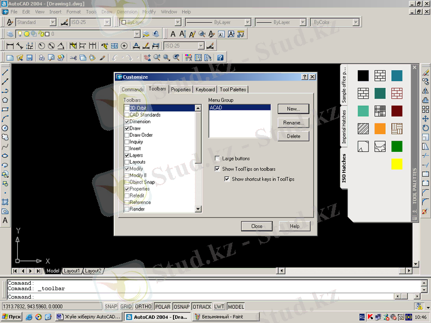Select the Rotate tool in Modify toolbar
Image resolution: width=431 pixels, height=323 pixels.
[x=426, y=128]
